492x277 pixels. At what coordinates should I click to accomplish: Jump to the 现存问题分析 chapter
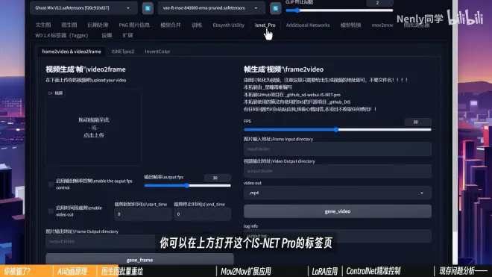point(457,271)
